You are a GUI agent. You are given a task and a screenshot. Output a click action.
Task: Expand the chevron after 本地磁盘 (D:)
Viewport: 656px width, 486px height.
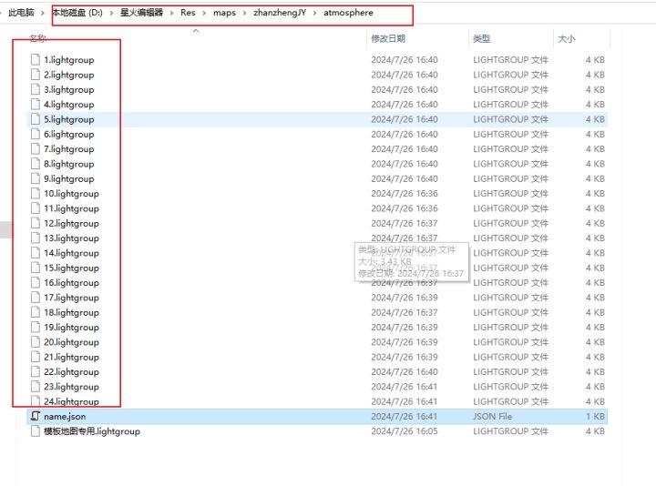(111, 13)
